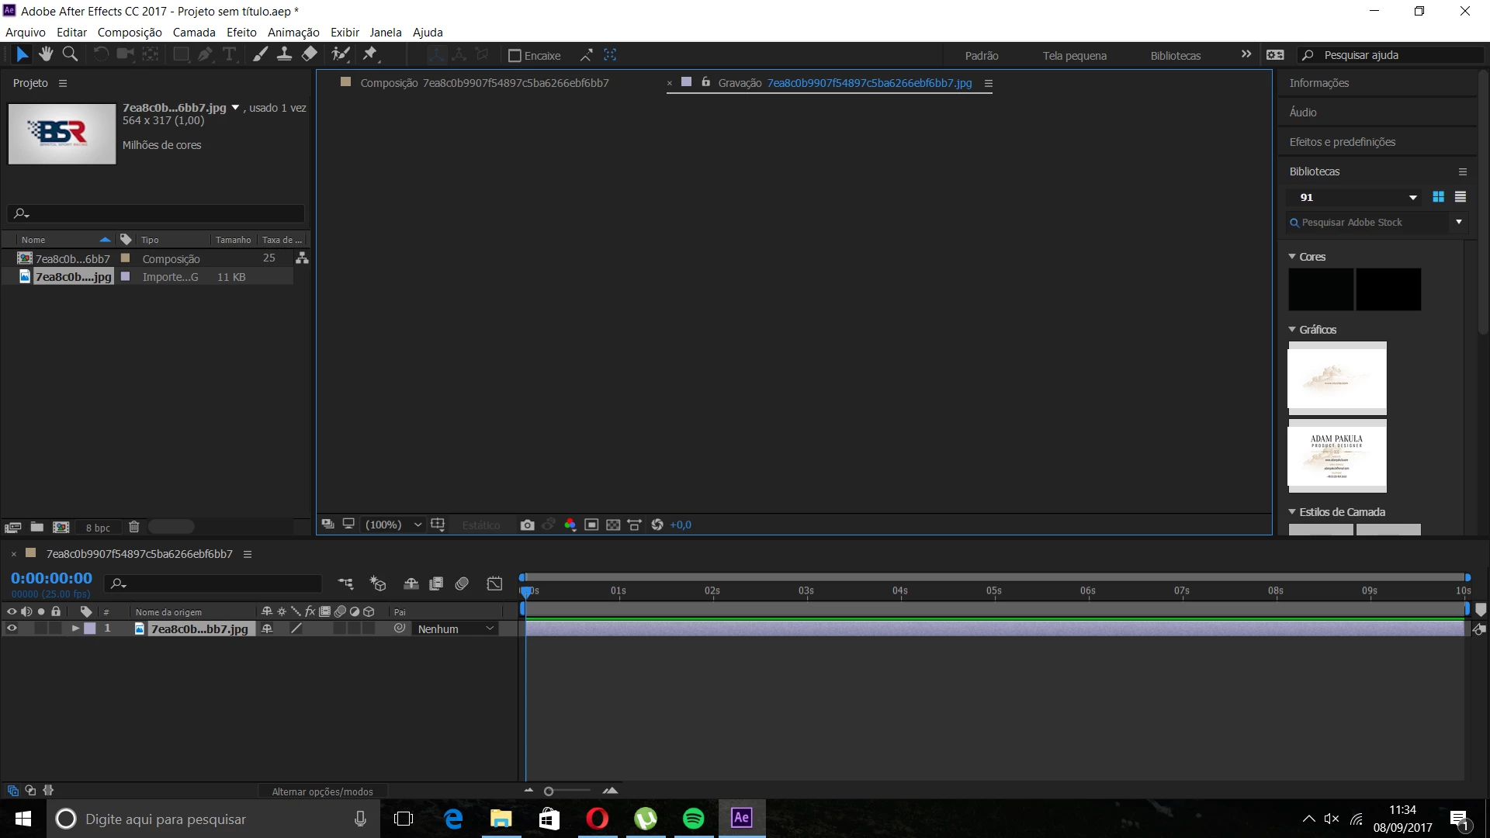Image resolution: width=1490 pixels, height=838 pixels.
Task: Click the snapshot camera icon in viewer
Action: (x=527, y=525)
